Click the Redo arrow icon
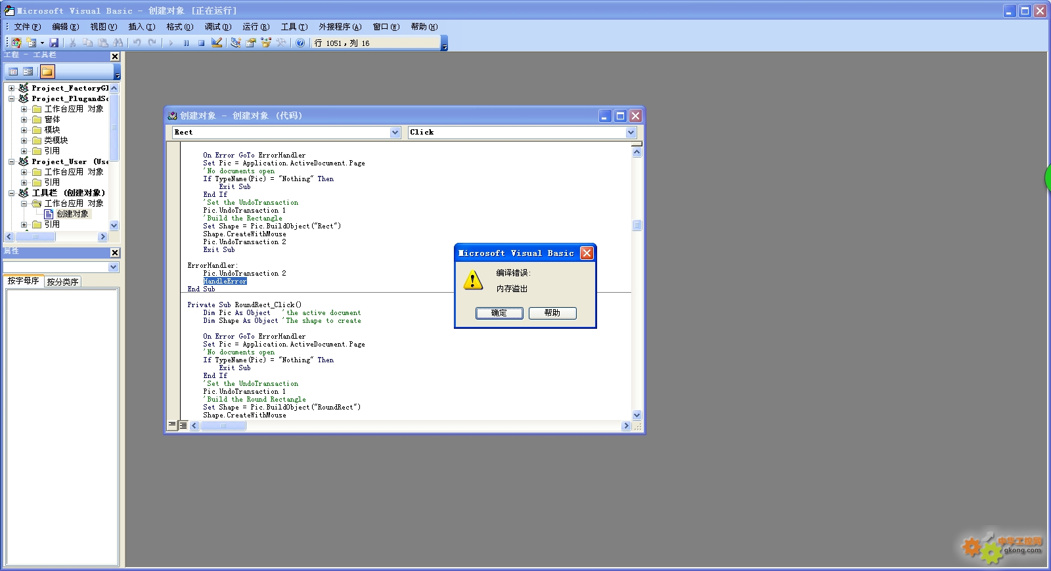 pyautogui.click(x=152, y=43)
